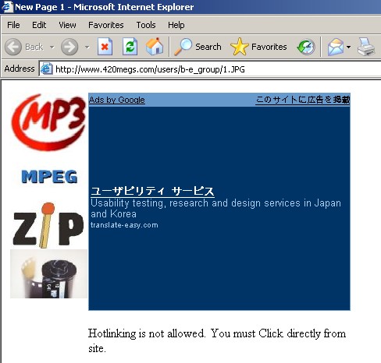381x363 pixels.
Task: Click the Ads by Google link
Action: (x=117, y=100)
